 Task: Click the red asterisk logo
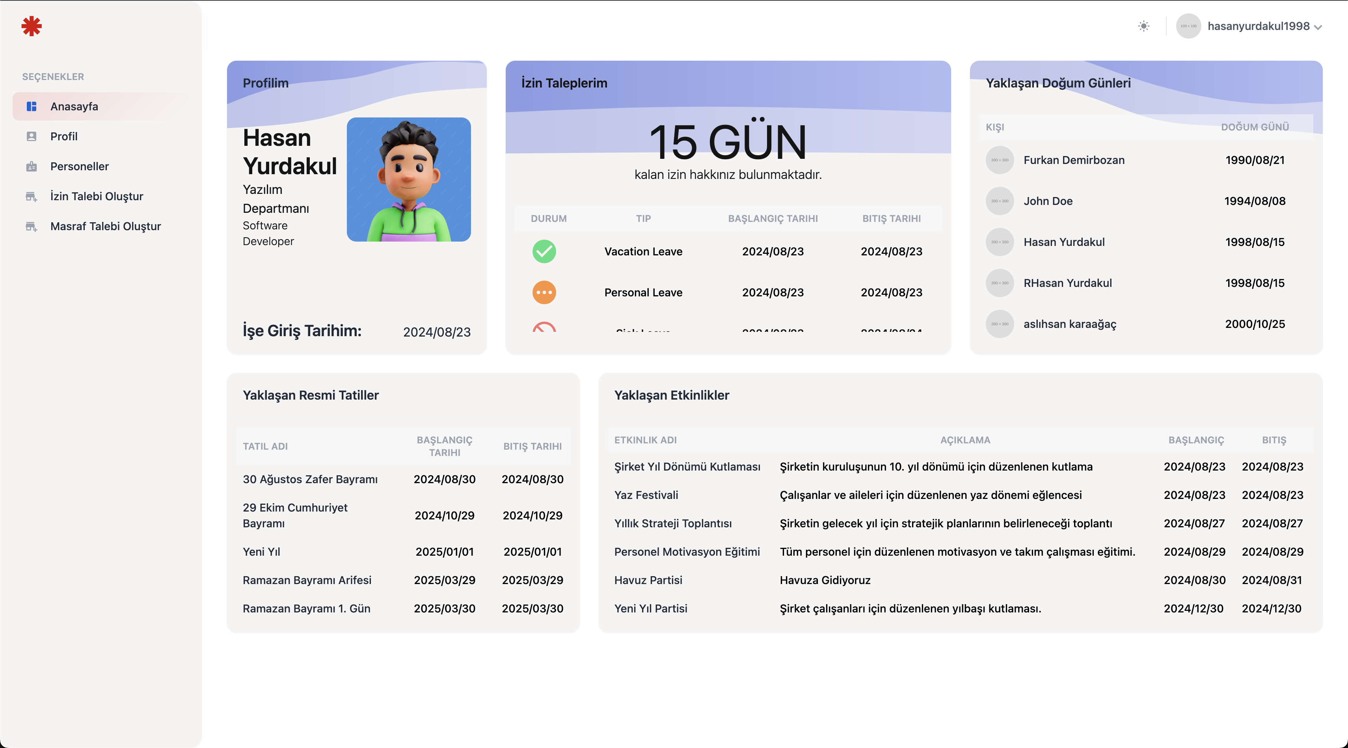pos(32,26)
